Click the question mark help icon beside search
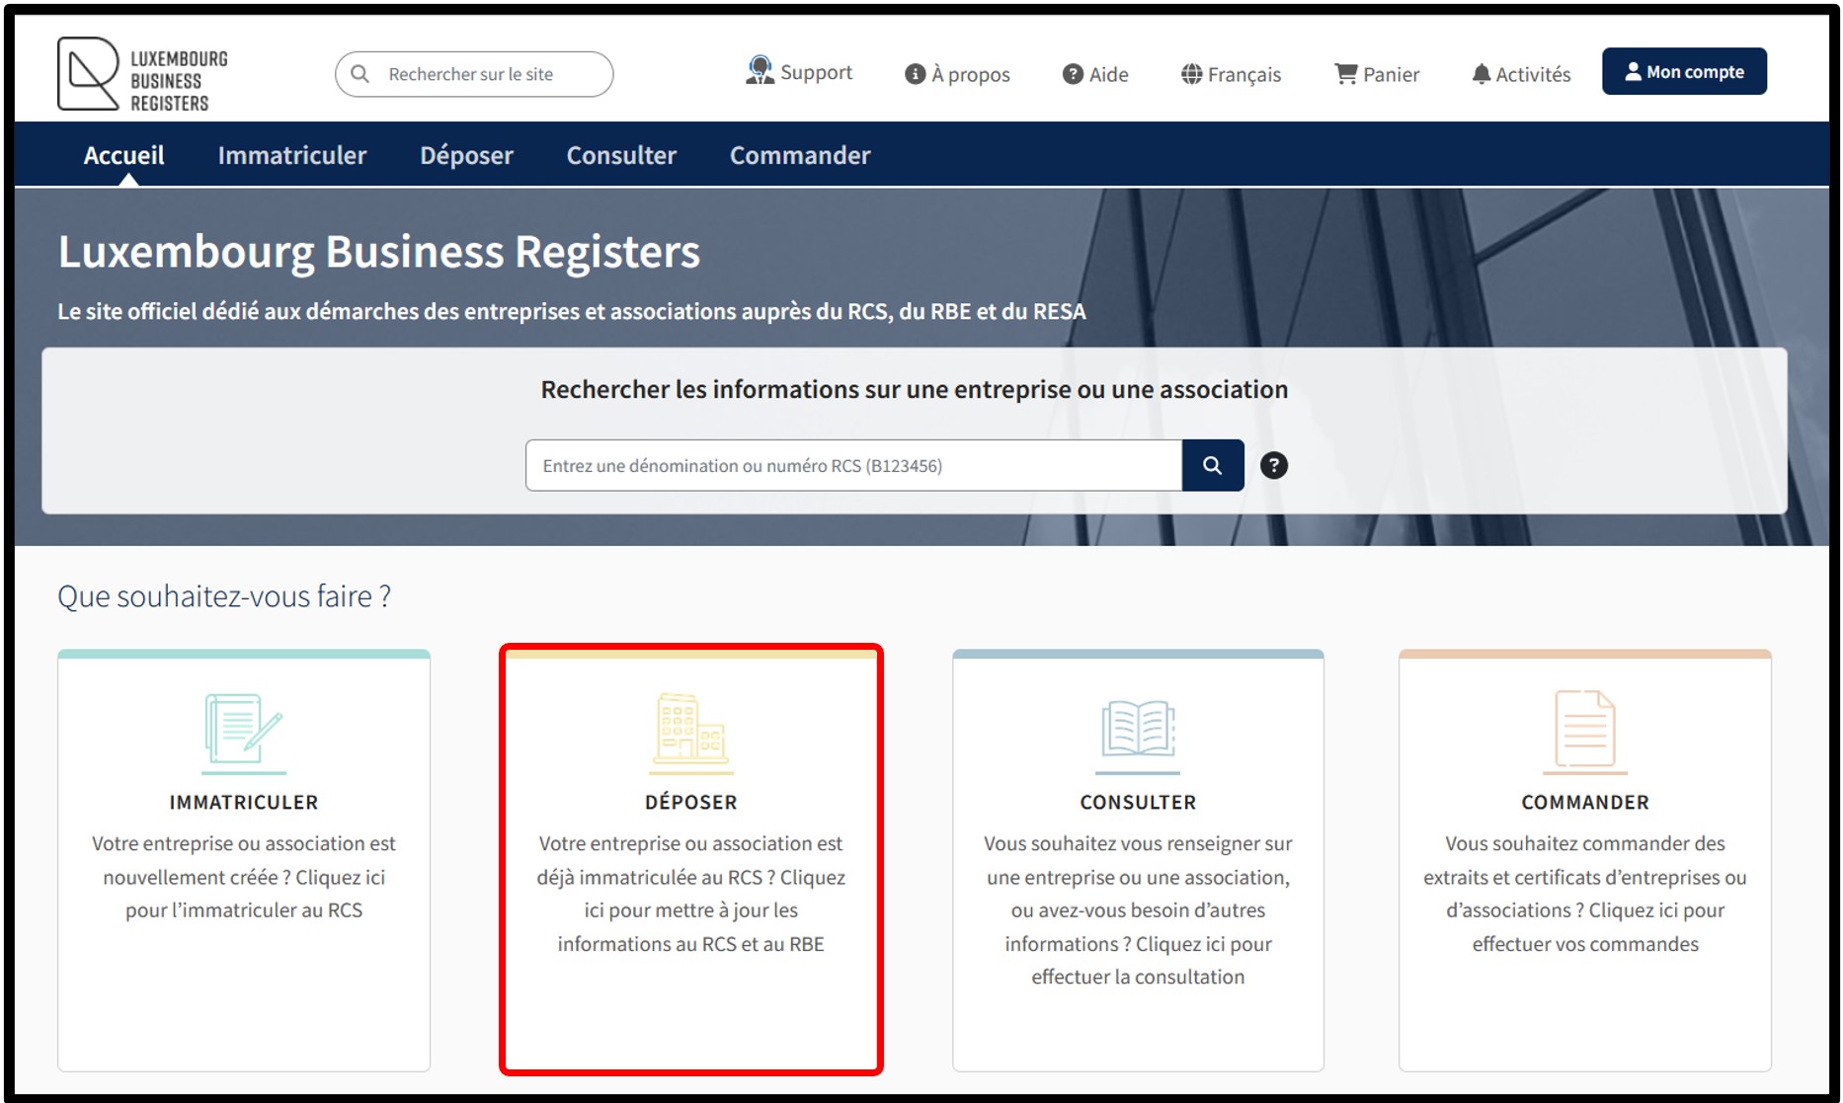Viewport: 1843px width, 1103px height. point(1273,465)
